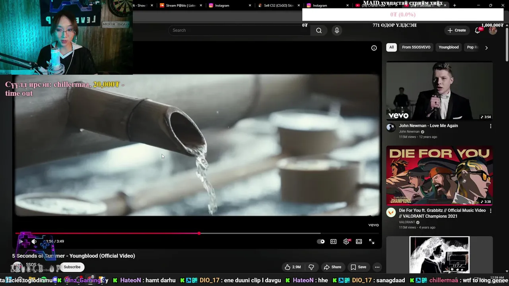Click the VALORANT channel avatar
Image resolution: width=509 pixels, height=286 pixels.
click(391, 212)
